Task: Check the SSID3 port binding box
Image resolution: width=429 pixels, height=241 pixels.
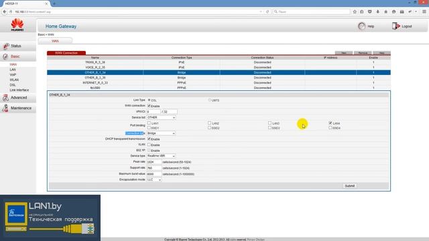Action: pyautogui.click(x=269, y=128)
